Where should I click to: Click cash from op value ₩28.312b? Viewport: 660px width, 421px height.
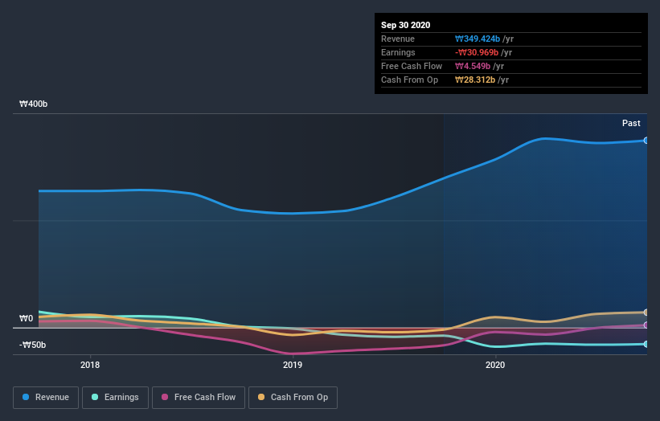tap(475, 80)
